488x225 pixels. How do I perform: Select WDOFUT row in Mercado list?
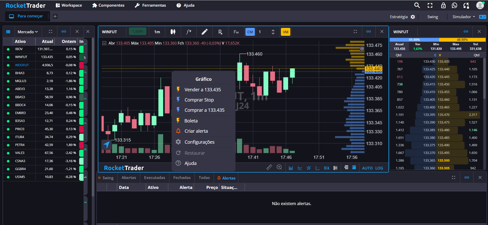43,65
